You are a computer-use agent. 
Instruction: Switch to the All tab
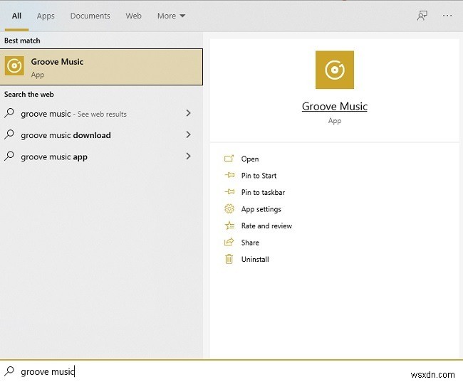(16, 16)
